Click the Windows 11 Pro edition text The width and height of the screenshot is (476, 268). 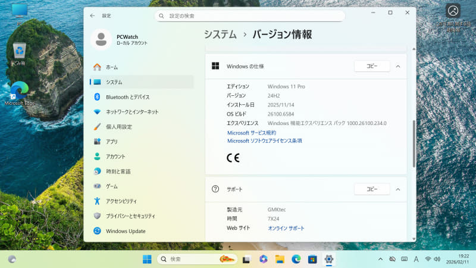click(286, 86)
